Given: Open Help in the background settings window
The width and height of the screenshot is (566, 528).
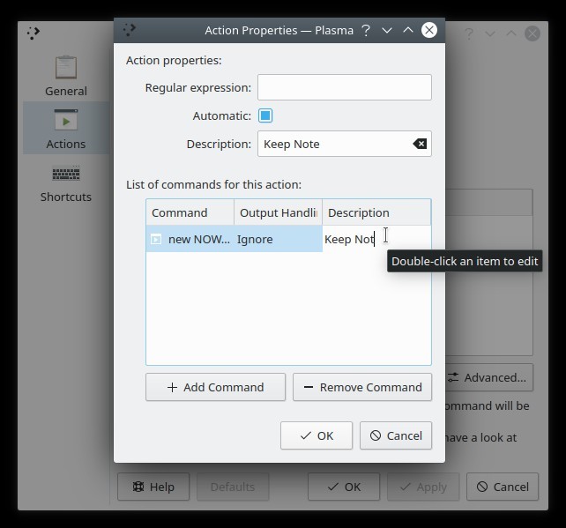Looking at the screenshot, I should (x=153, y=487).
